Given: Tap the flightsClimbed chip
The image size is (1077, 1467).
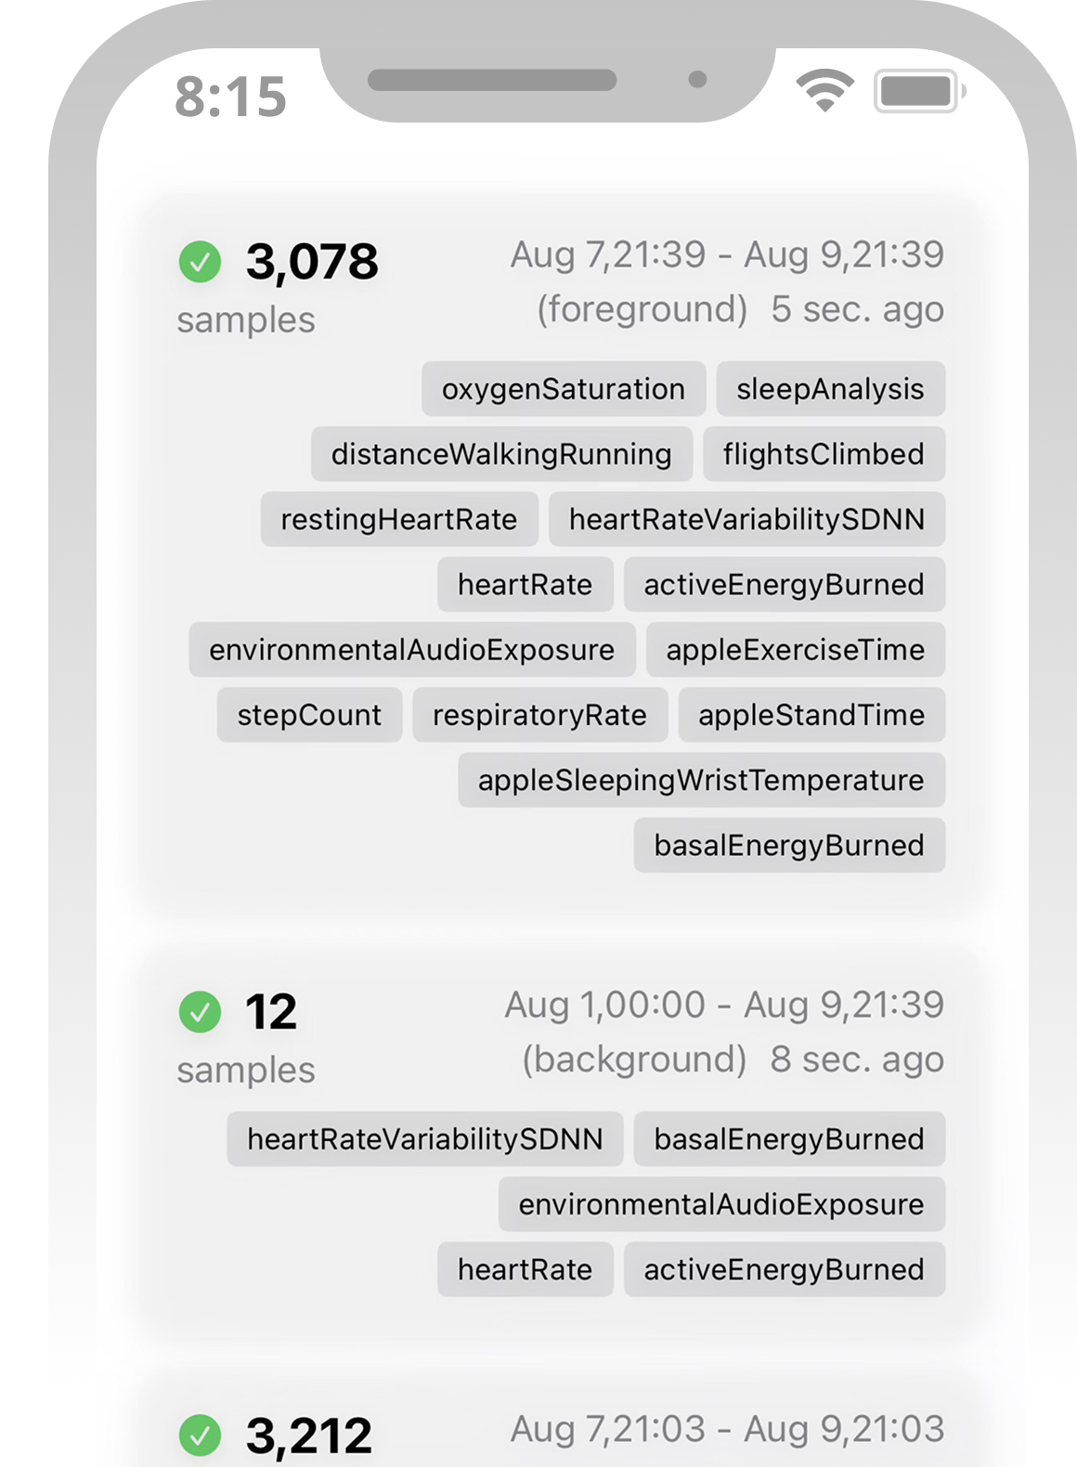Looking at the screenshot, I should coord(824,454).
